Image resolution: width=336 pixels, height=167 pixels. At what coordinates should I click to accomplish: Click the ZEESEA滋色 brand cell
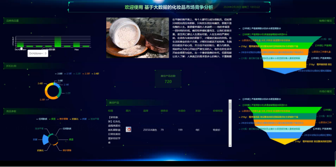click(x=150, y=130)
